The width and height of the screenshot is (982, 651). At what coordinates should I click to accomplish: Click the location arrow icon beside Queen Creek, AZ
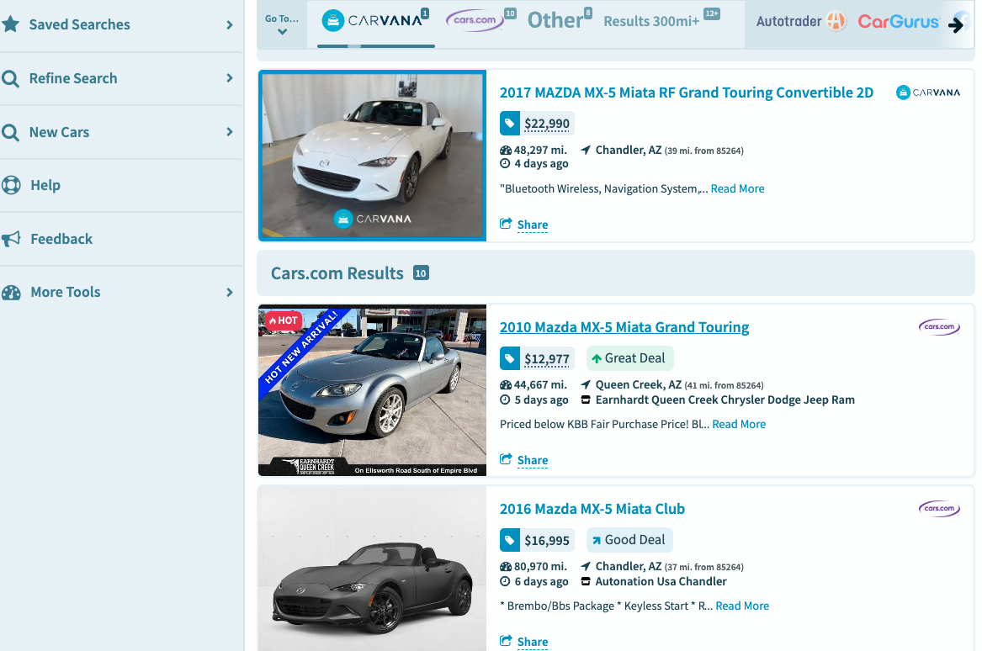click(586, 384)
